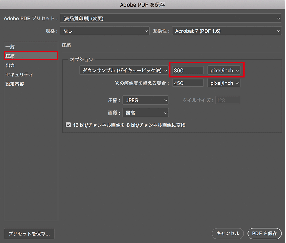Screen dimensions: 286x243
Task: Click the 450 threshold resolution field
Action: (x=188, y=83)
